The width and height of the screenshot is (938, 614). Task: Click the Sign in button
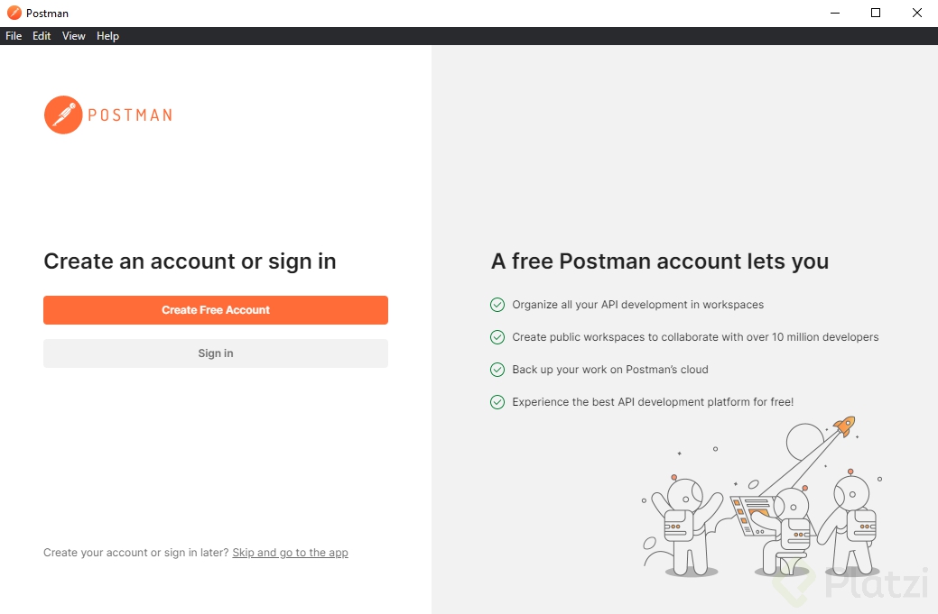coord(215,353)
